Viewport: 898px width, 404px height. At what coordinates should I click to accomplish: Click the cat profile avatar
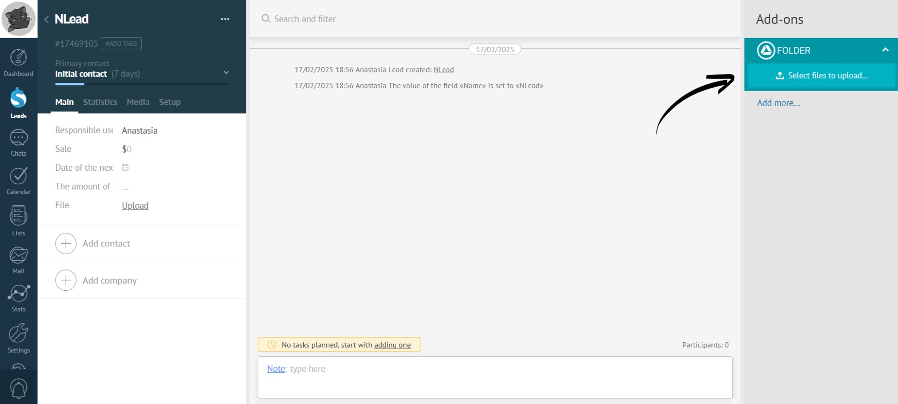point(18,19)
